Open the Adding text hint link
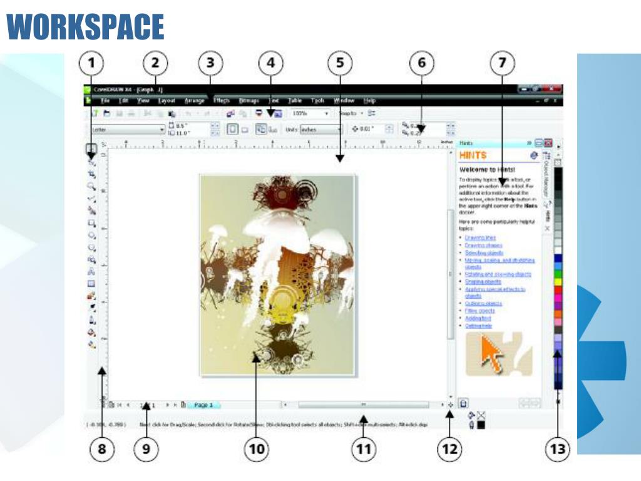This screenshot has width=641, height=481. point(478,318)
